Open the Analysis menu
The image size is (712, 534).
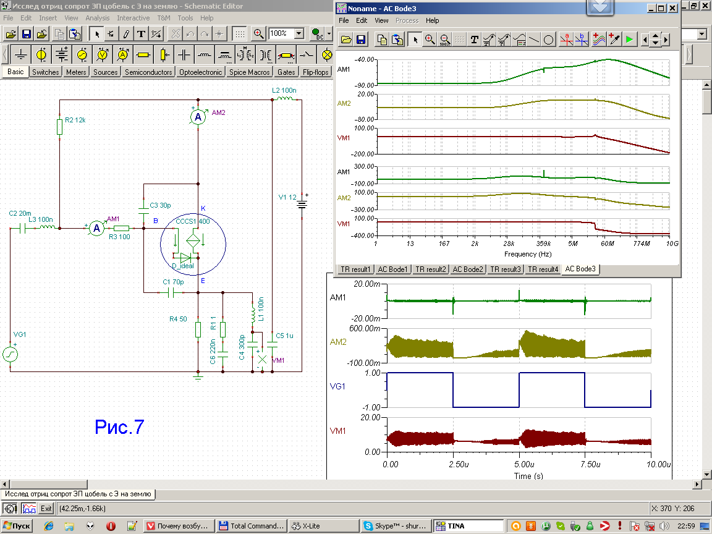98,18
